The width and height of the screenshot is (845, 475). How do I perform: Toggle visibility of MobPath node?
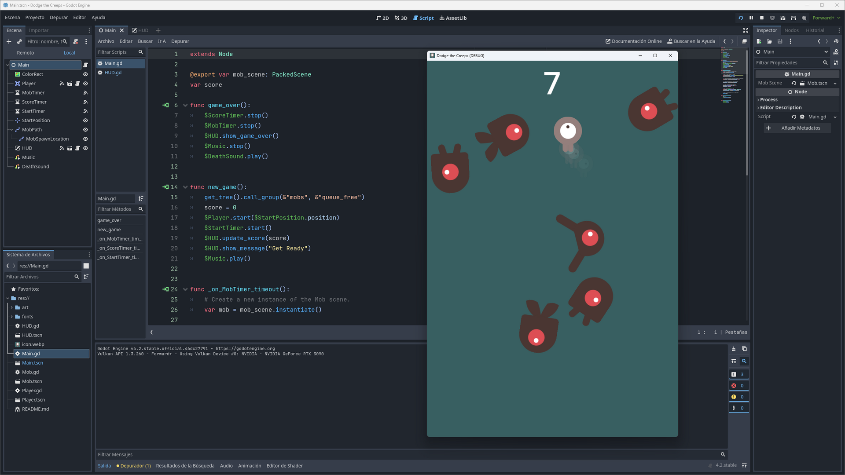(85, 130)
